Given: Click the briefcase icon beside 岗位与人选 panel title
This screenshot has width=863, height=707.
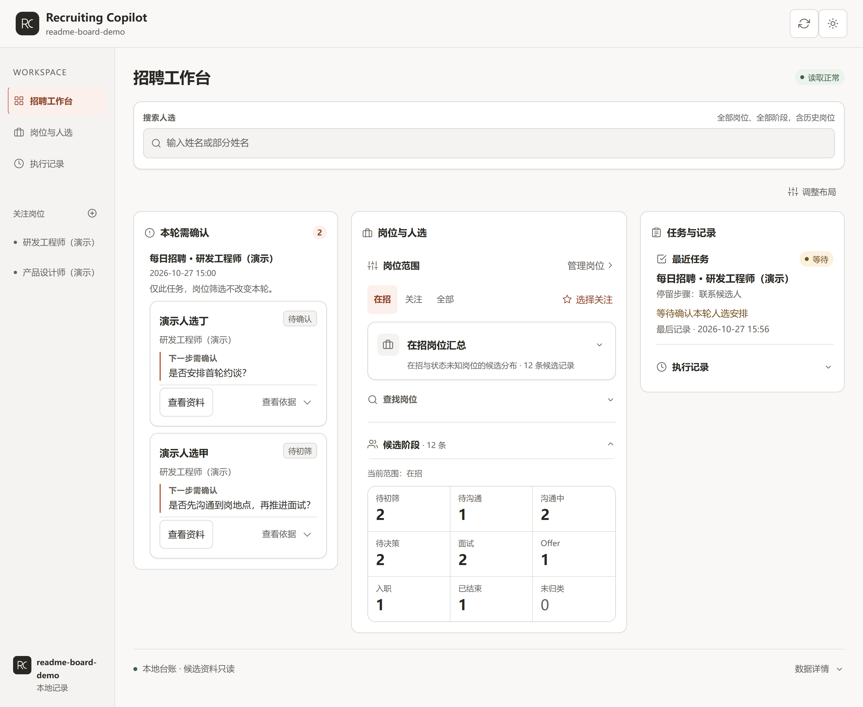Looking at the screenshot, I should [367, 233].
